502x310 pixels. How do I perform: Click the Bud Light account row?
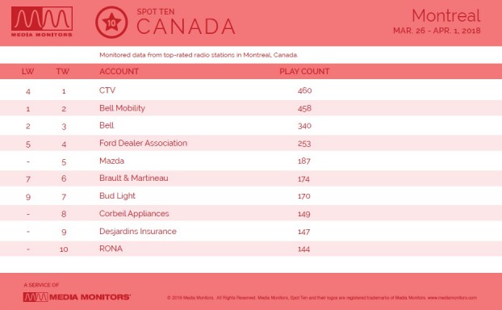coord(251,195)
